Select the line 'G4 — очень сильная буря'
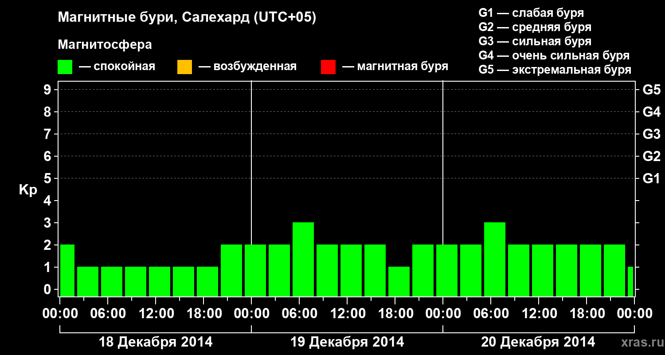The width and height of the screenshot is (665, 355). click(554, 55)
